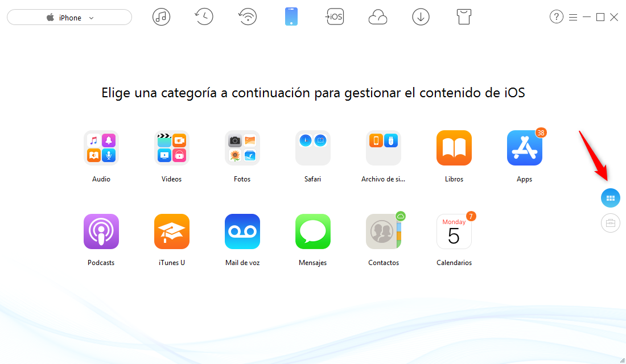Open Calendarios showing Monday 5

(x=454, y=231)
